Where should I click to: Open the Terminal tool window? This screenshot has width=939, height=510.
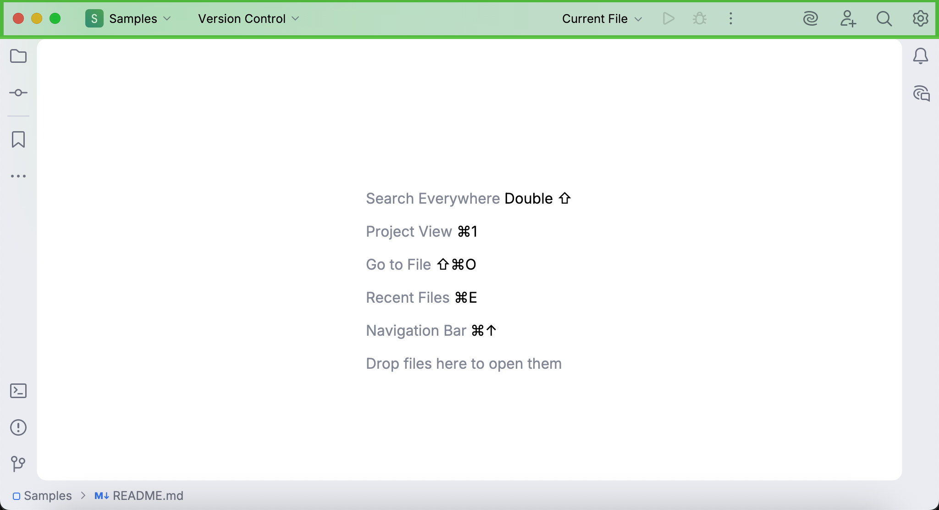pyautogui.click(x=18, y=390)
